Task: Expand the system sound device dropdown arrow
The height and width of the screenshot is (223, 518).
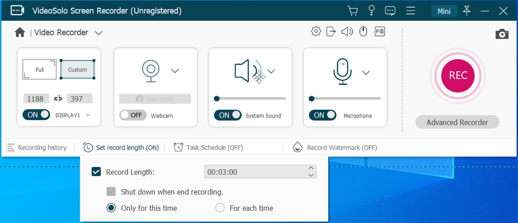Action: tap(271, 71)
